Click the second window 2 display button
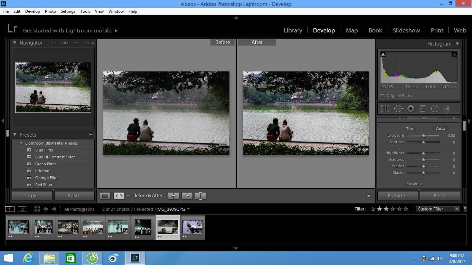The image size is (472, 265). coord(22,209)
